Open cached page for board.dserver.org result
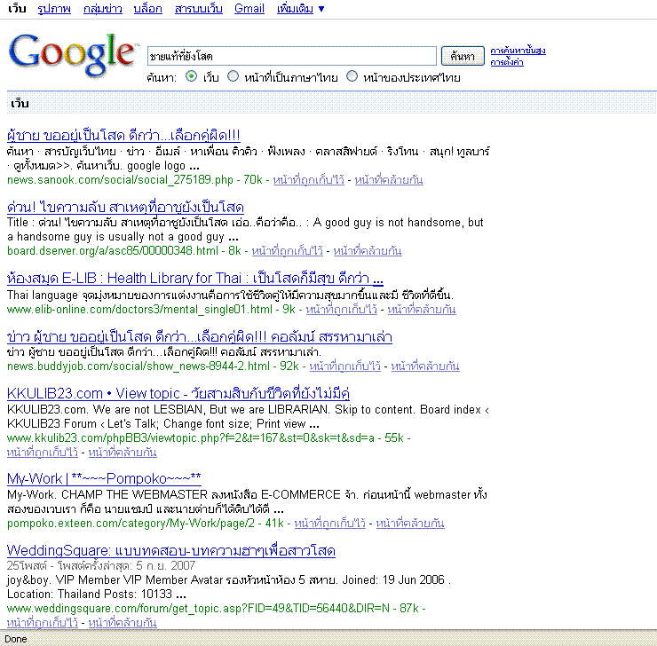The image size is (657, 646). 287,251
